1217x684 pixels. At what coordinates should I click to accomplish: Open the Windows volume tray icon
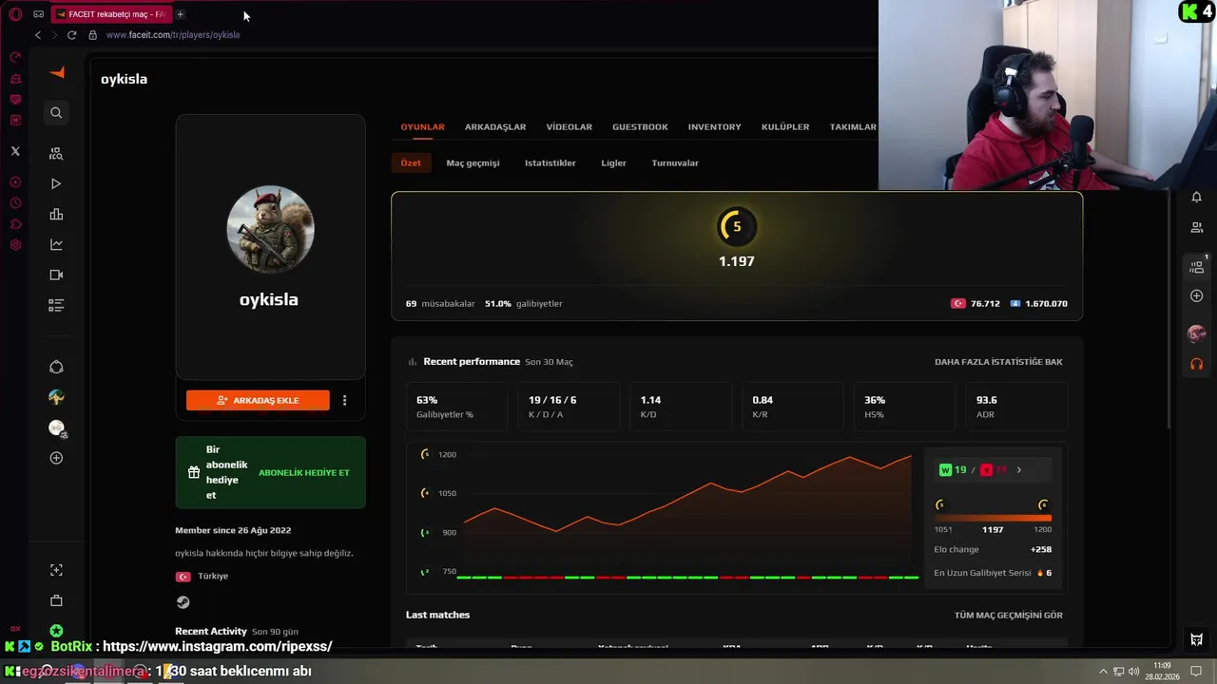point(1134,672)
